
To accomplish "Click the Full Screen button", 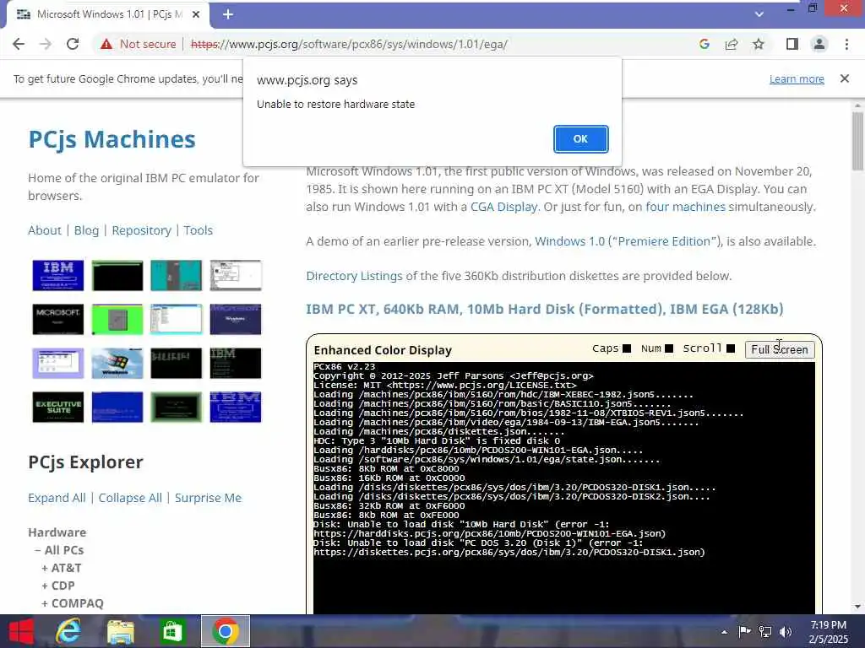I will coord(780,349).
